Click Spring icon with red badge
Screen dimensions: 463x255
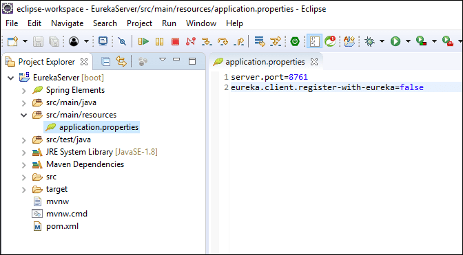click(x=330, y=41)
